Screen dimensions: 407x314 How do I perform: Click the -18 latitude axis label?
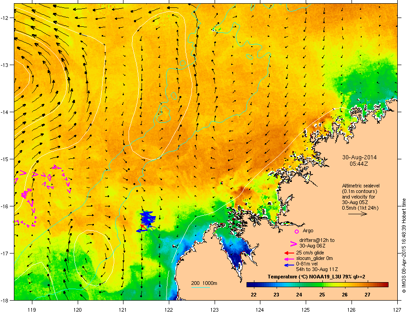point(5,300)
